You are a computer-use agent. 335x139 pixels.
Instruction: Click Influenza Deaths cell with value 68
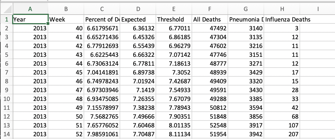pyautogui.click(x=282, y=117)
